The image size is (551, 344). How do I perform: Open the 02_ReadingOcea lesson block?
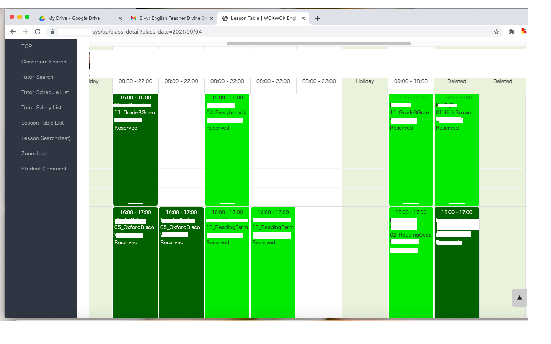[x=411, y=263]
